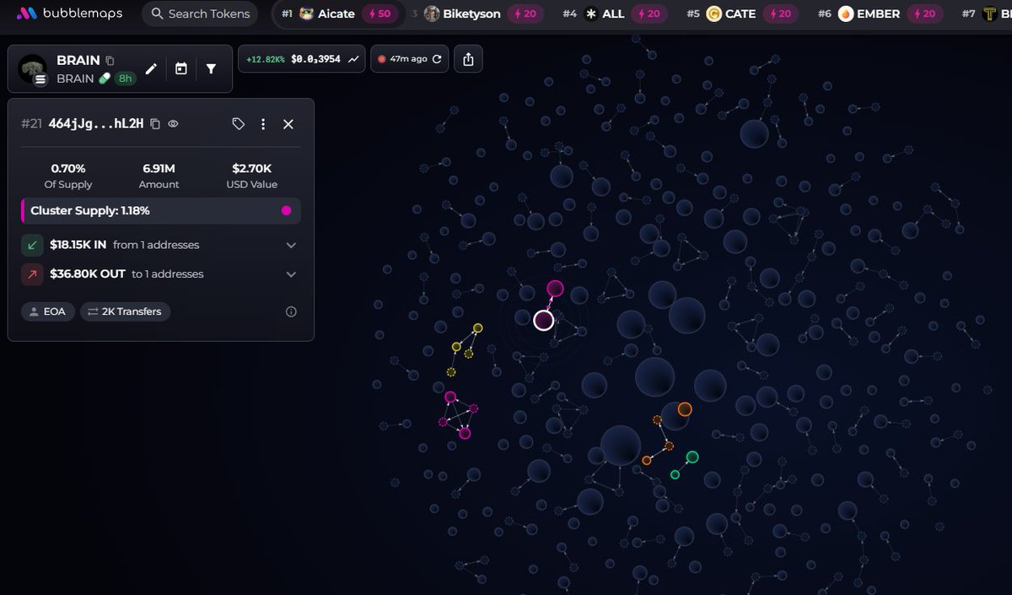Open the CATE trending token
1012x595 pixels.
[x=740, y=14]
